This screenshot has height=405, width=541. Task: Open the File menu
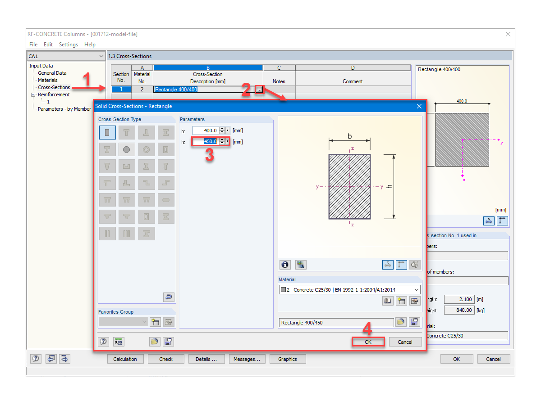pyautogui.click(x=33, y=45)
